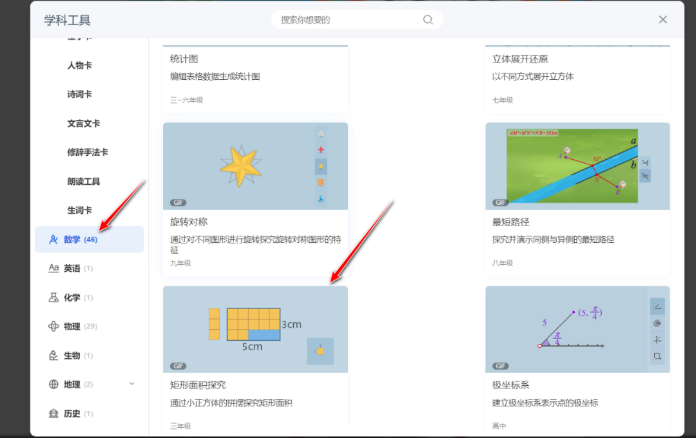Click the orange square icon on the rotation card

coord(320,182)
